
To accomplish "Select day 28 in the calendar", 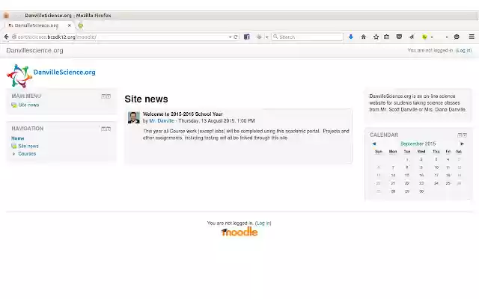I will pos(393,191).
